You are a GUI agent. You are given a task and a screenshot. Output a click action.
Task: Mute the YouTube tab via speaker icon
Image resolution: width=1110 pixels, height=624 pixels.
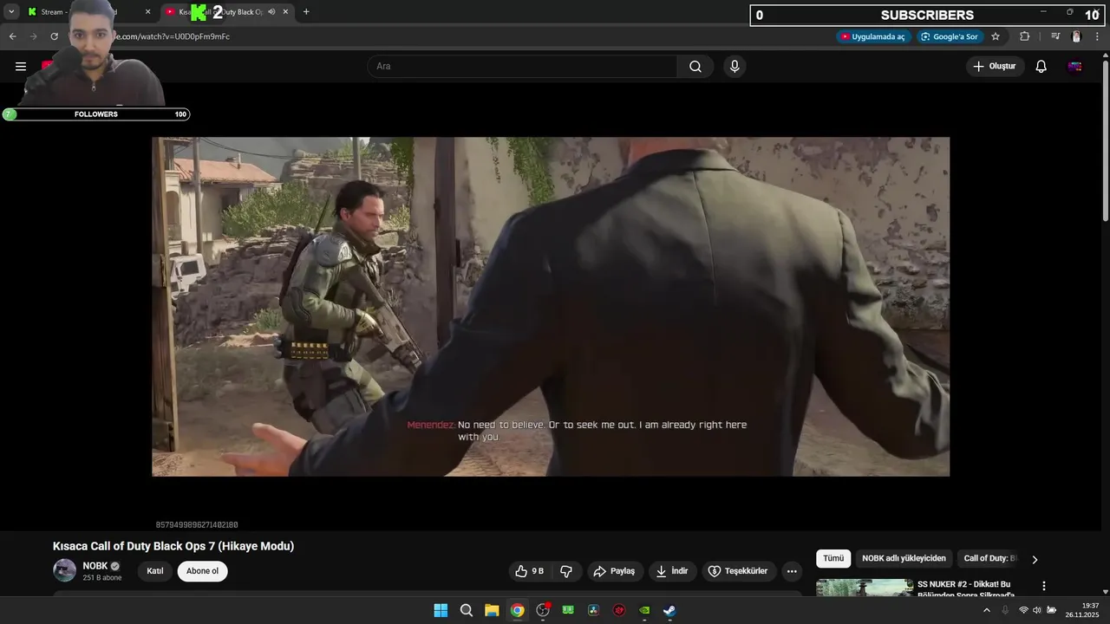pos(271,12)
